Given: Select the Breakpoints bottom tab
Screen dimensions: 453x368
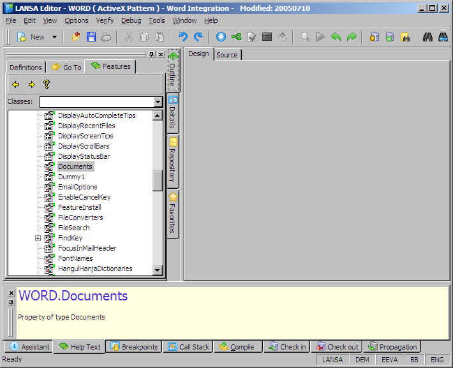Looking at the screenshot, I should coord(134,347).
